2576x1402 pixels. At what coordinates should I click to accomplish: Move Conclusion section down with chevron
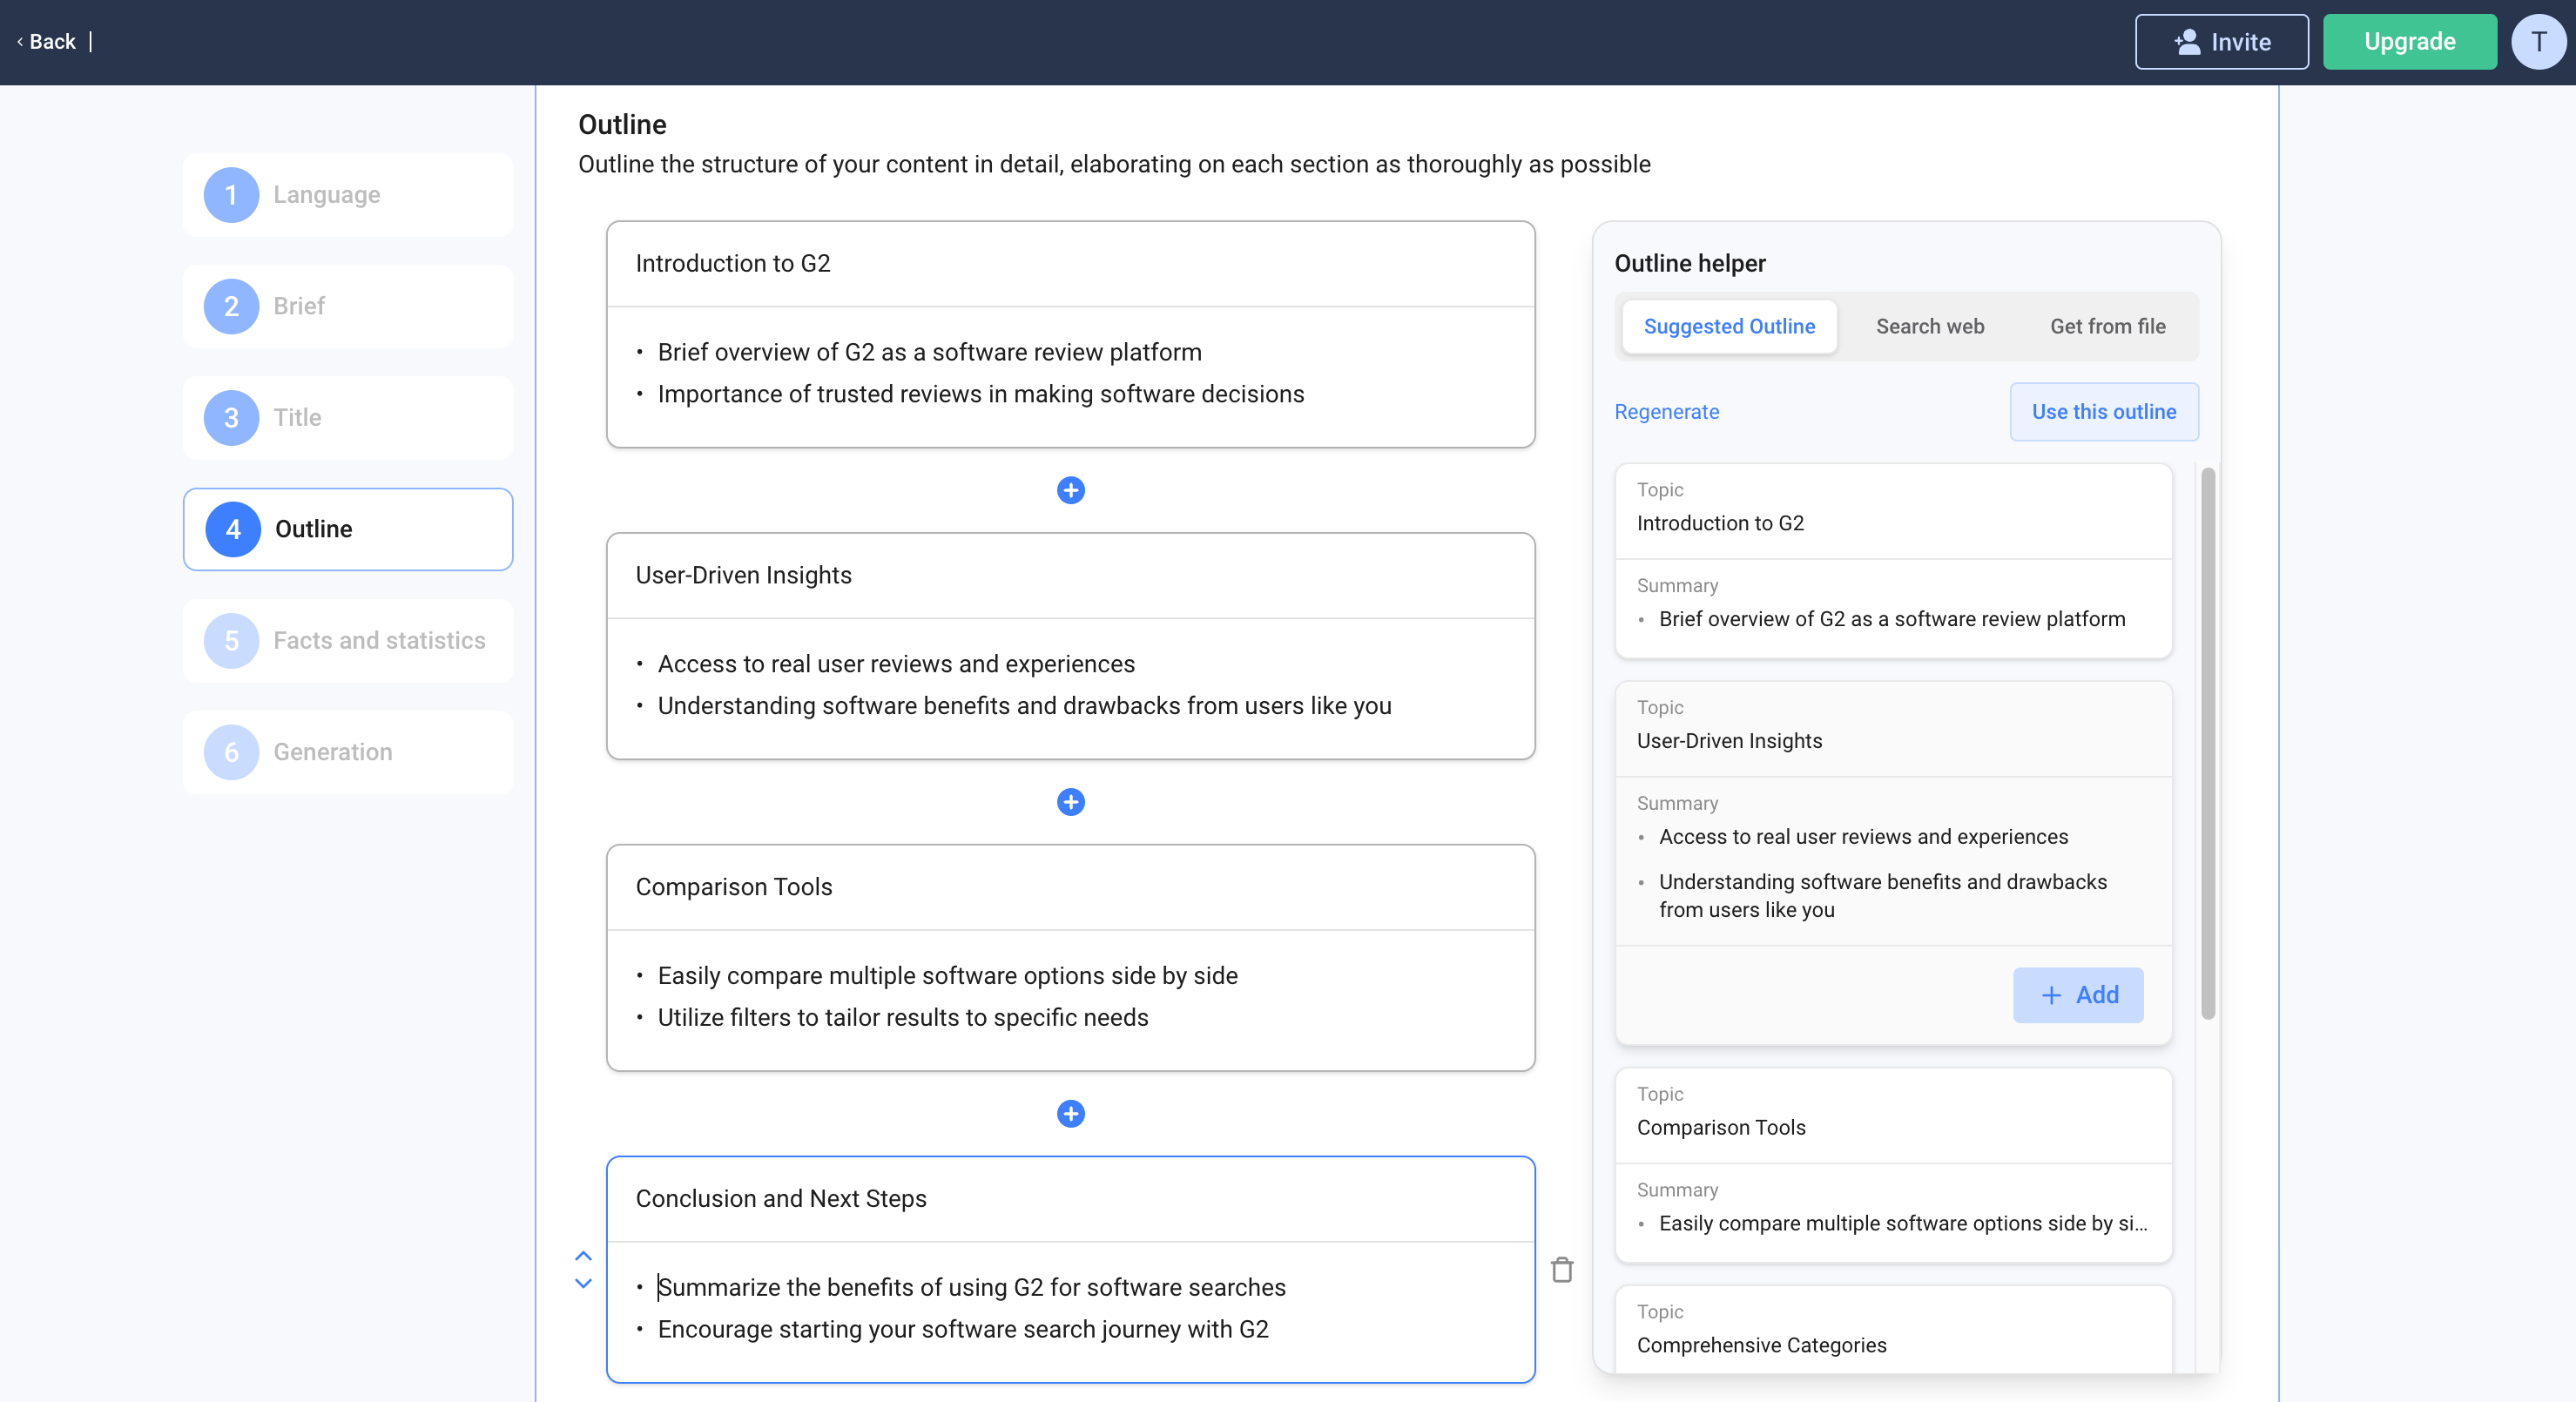[583, 1283]
